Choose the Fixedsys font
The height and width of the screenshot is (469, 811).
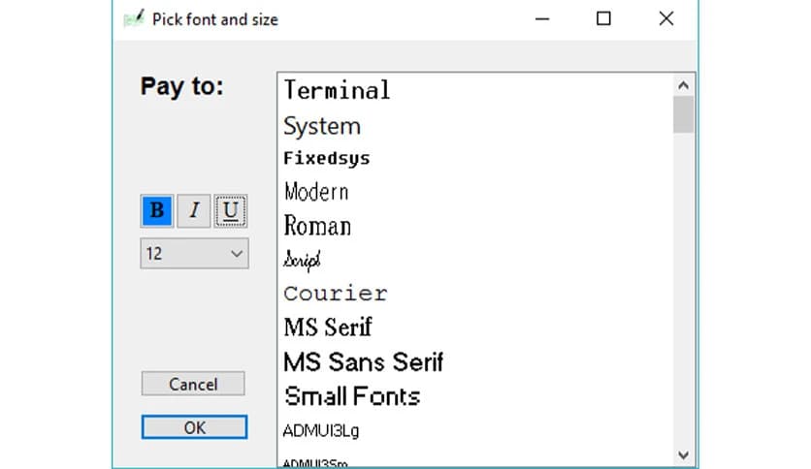(x=326, y=158)
